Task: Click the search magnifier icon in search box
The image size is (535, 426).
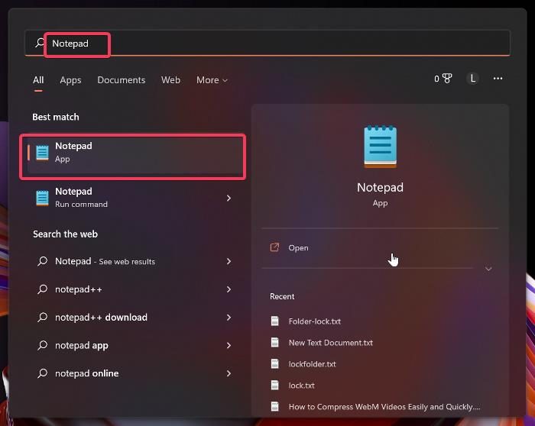Action: [40, 43]
